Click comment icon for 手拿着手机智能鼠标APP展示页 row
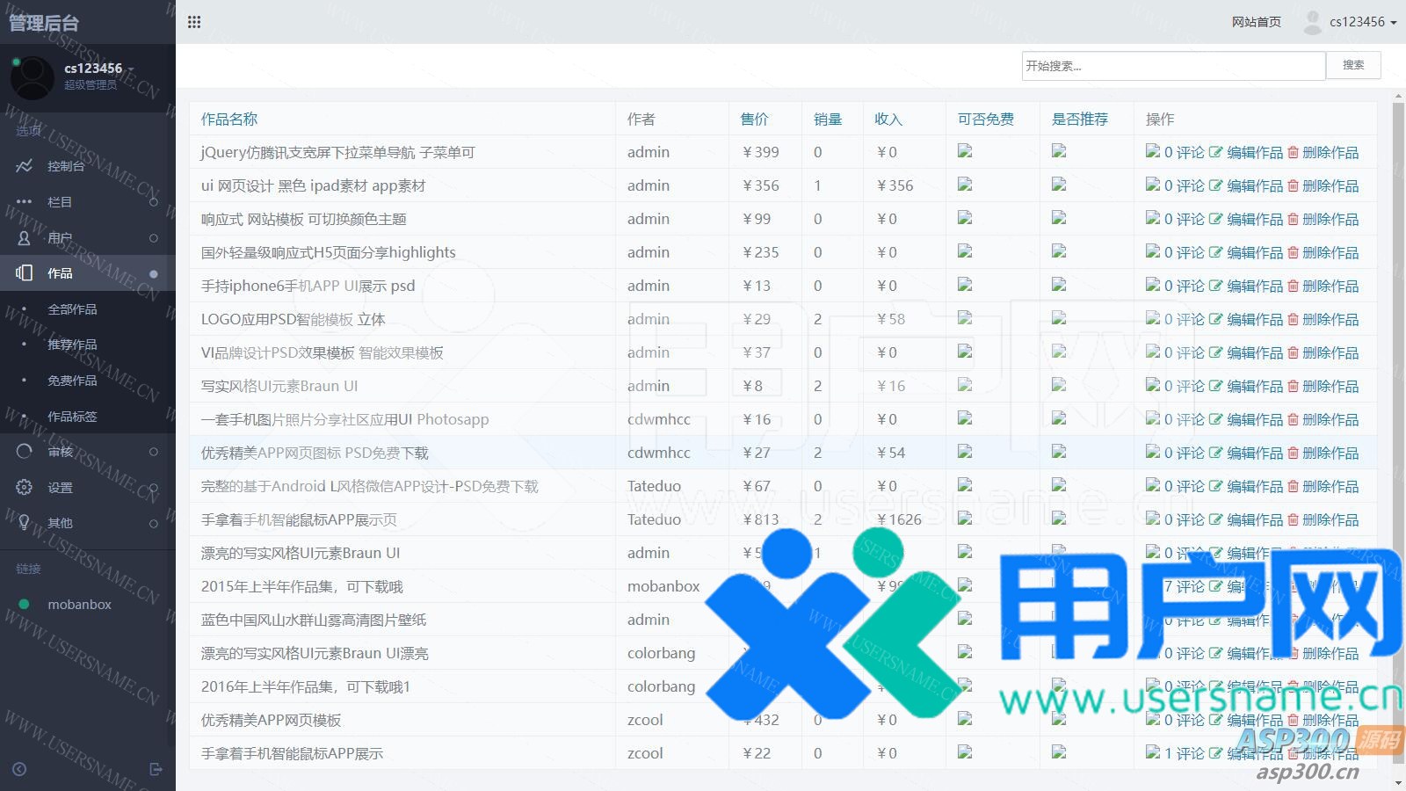 coord(1153,519)
